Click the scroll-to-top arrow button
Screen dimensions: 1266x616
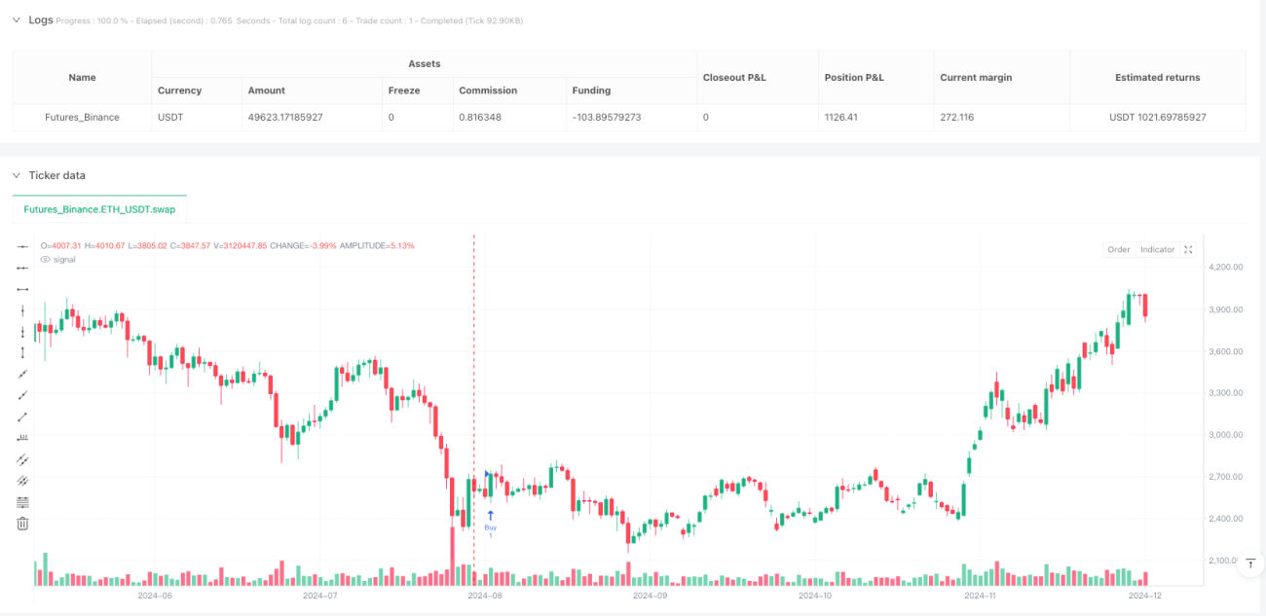(x=1249, y=562)
